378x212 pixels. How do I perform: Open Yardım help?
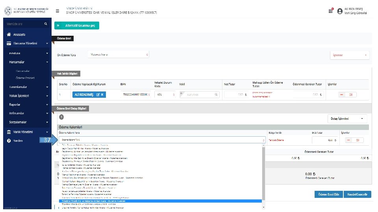(15, 141)
